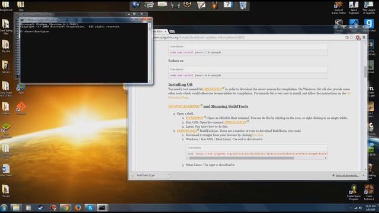Close the active Chrome tab
The image size is (379, 213).
pyautogui.click(x=166, y=31)
